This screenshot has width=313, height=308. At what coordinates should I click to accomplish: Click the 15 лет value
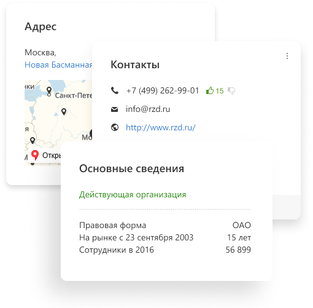(x=239, y=237)
